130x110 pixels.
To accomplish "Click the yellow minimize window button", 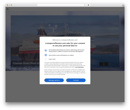I will pyautogui.click(x=9, y=5).
